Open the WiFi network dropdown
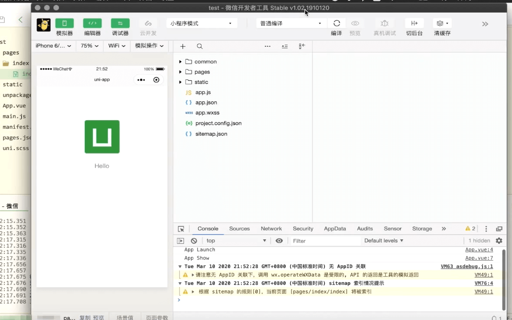Viewport: 512px width, 320px height. 117,46
